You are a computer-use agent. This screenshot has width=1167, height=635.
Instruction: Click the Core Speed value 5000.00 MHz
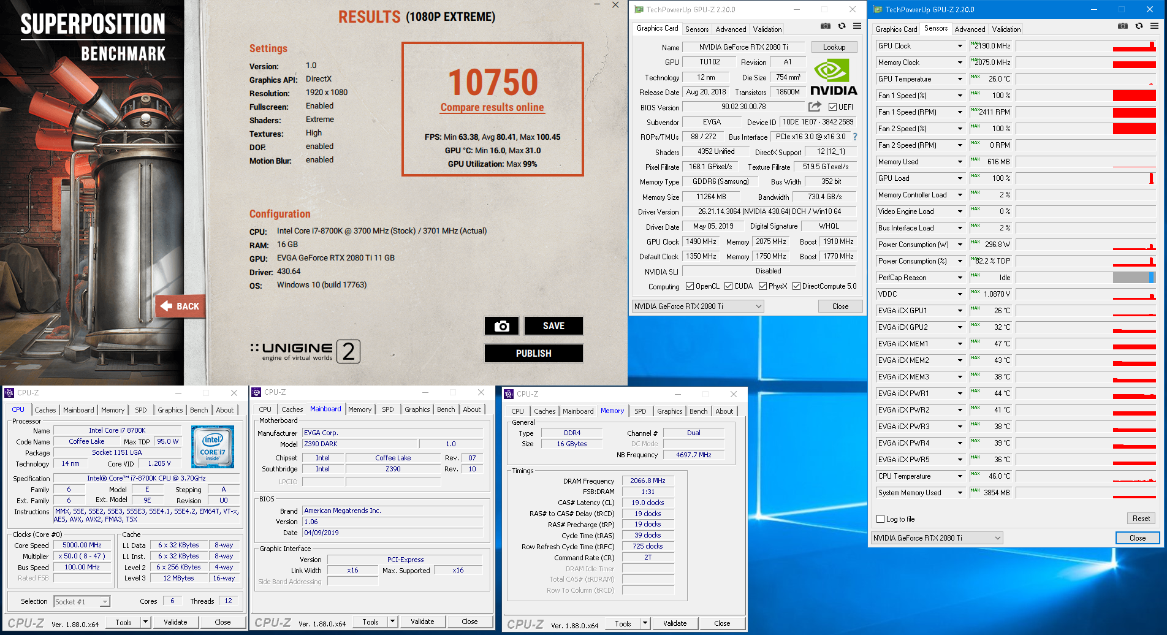point(82,546)
